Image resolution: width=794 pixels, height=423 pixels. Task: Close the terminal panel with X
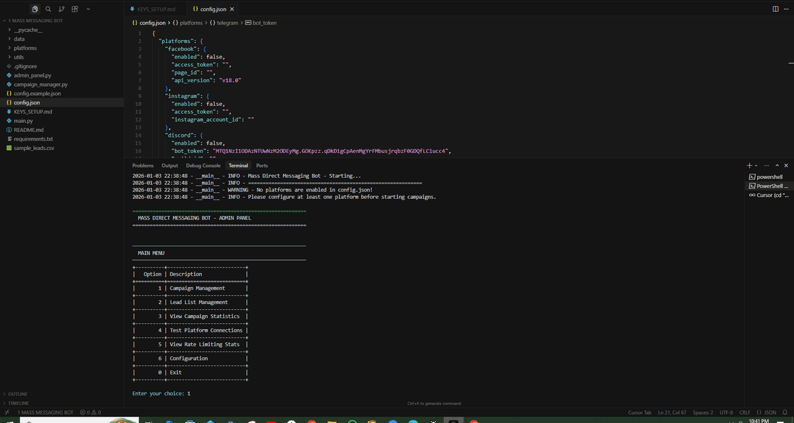pyautogui.click(x=785, y=165)
